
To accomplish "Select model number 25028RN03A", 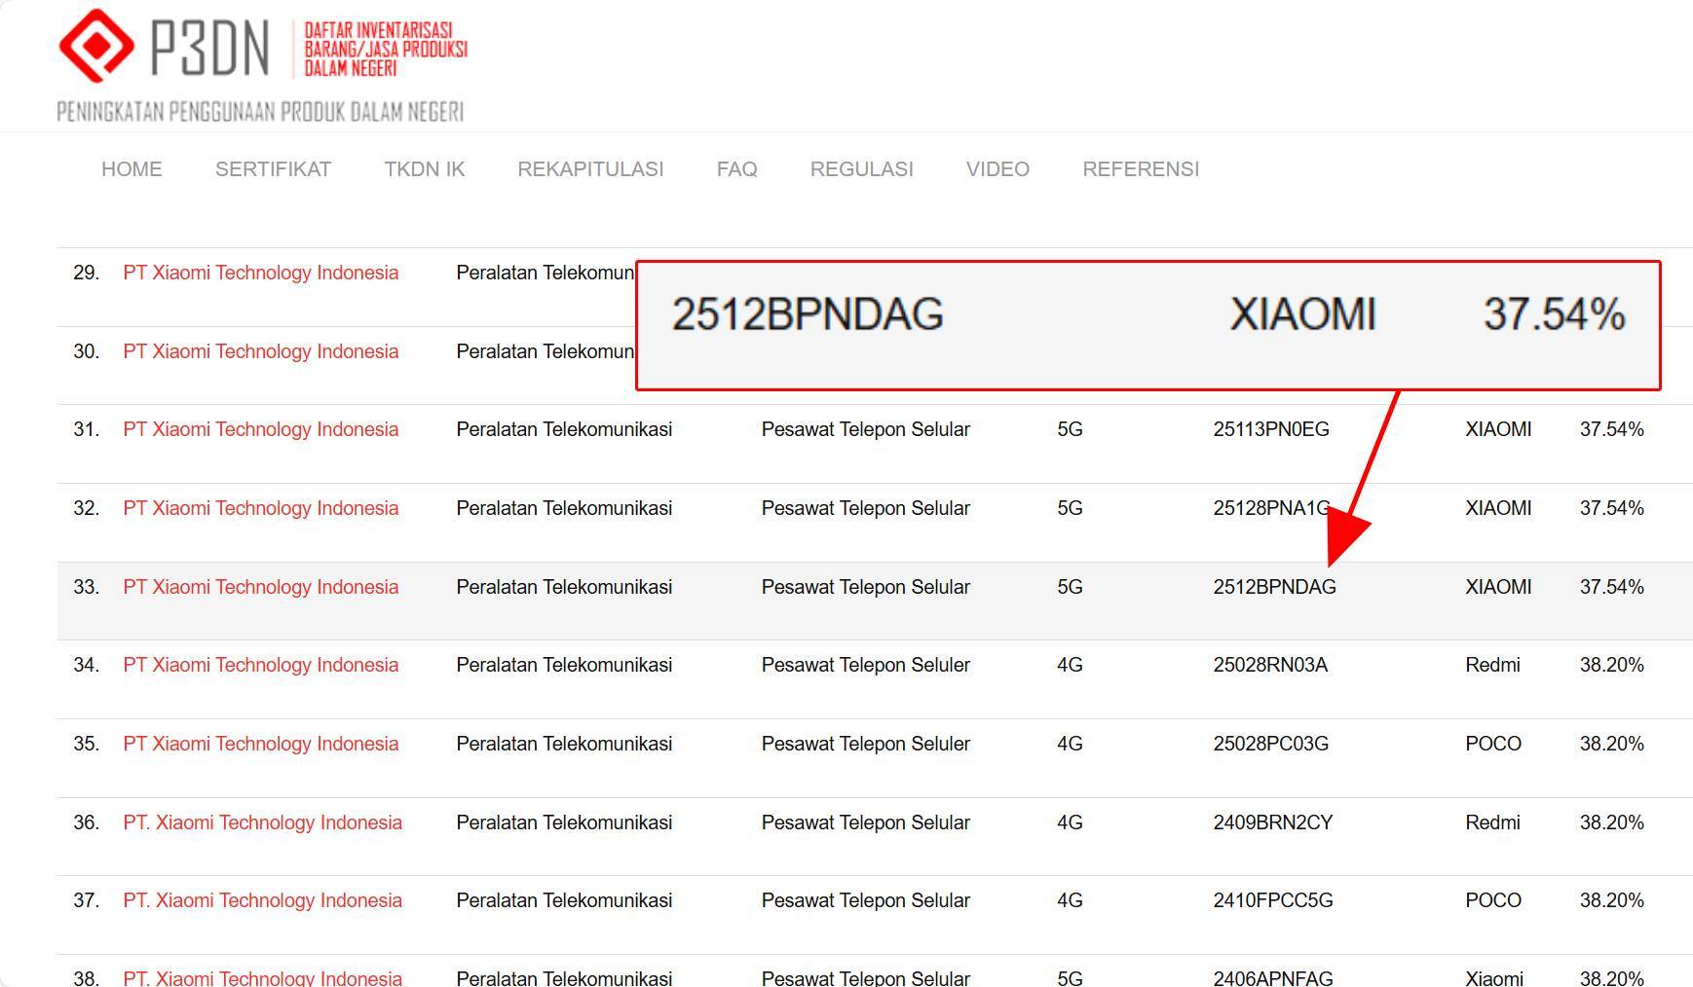I will pos(1270,665).
